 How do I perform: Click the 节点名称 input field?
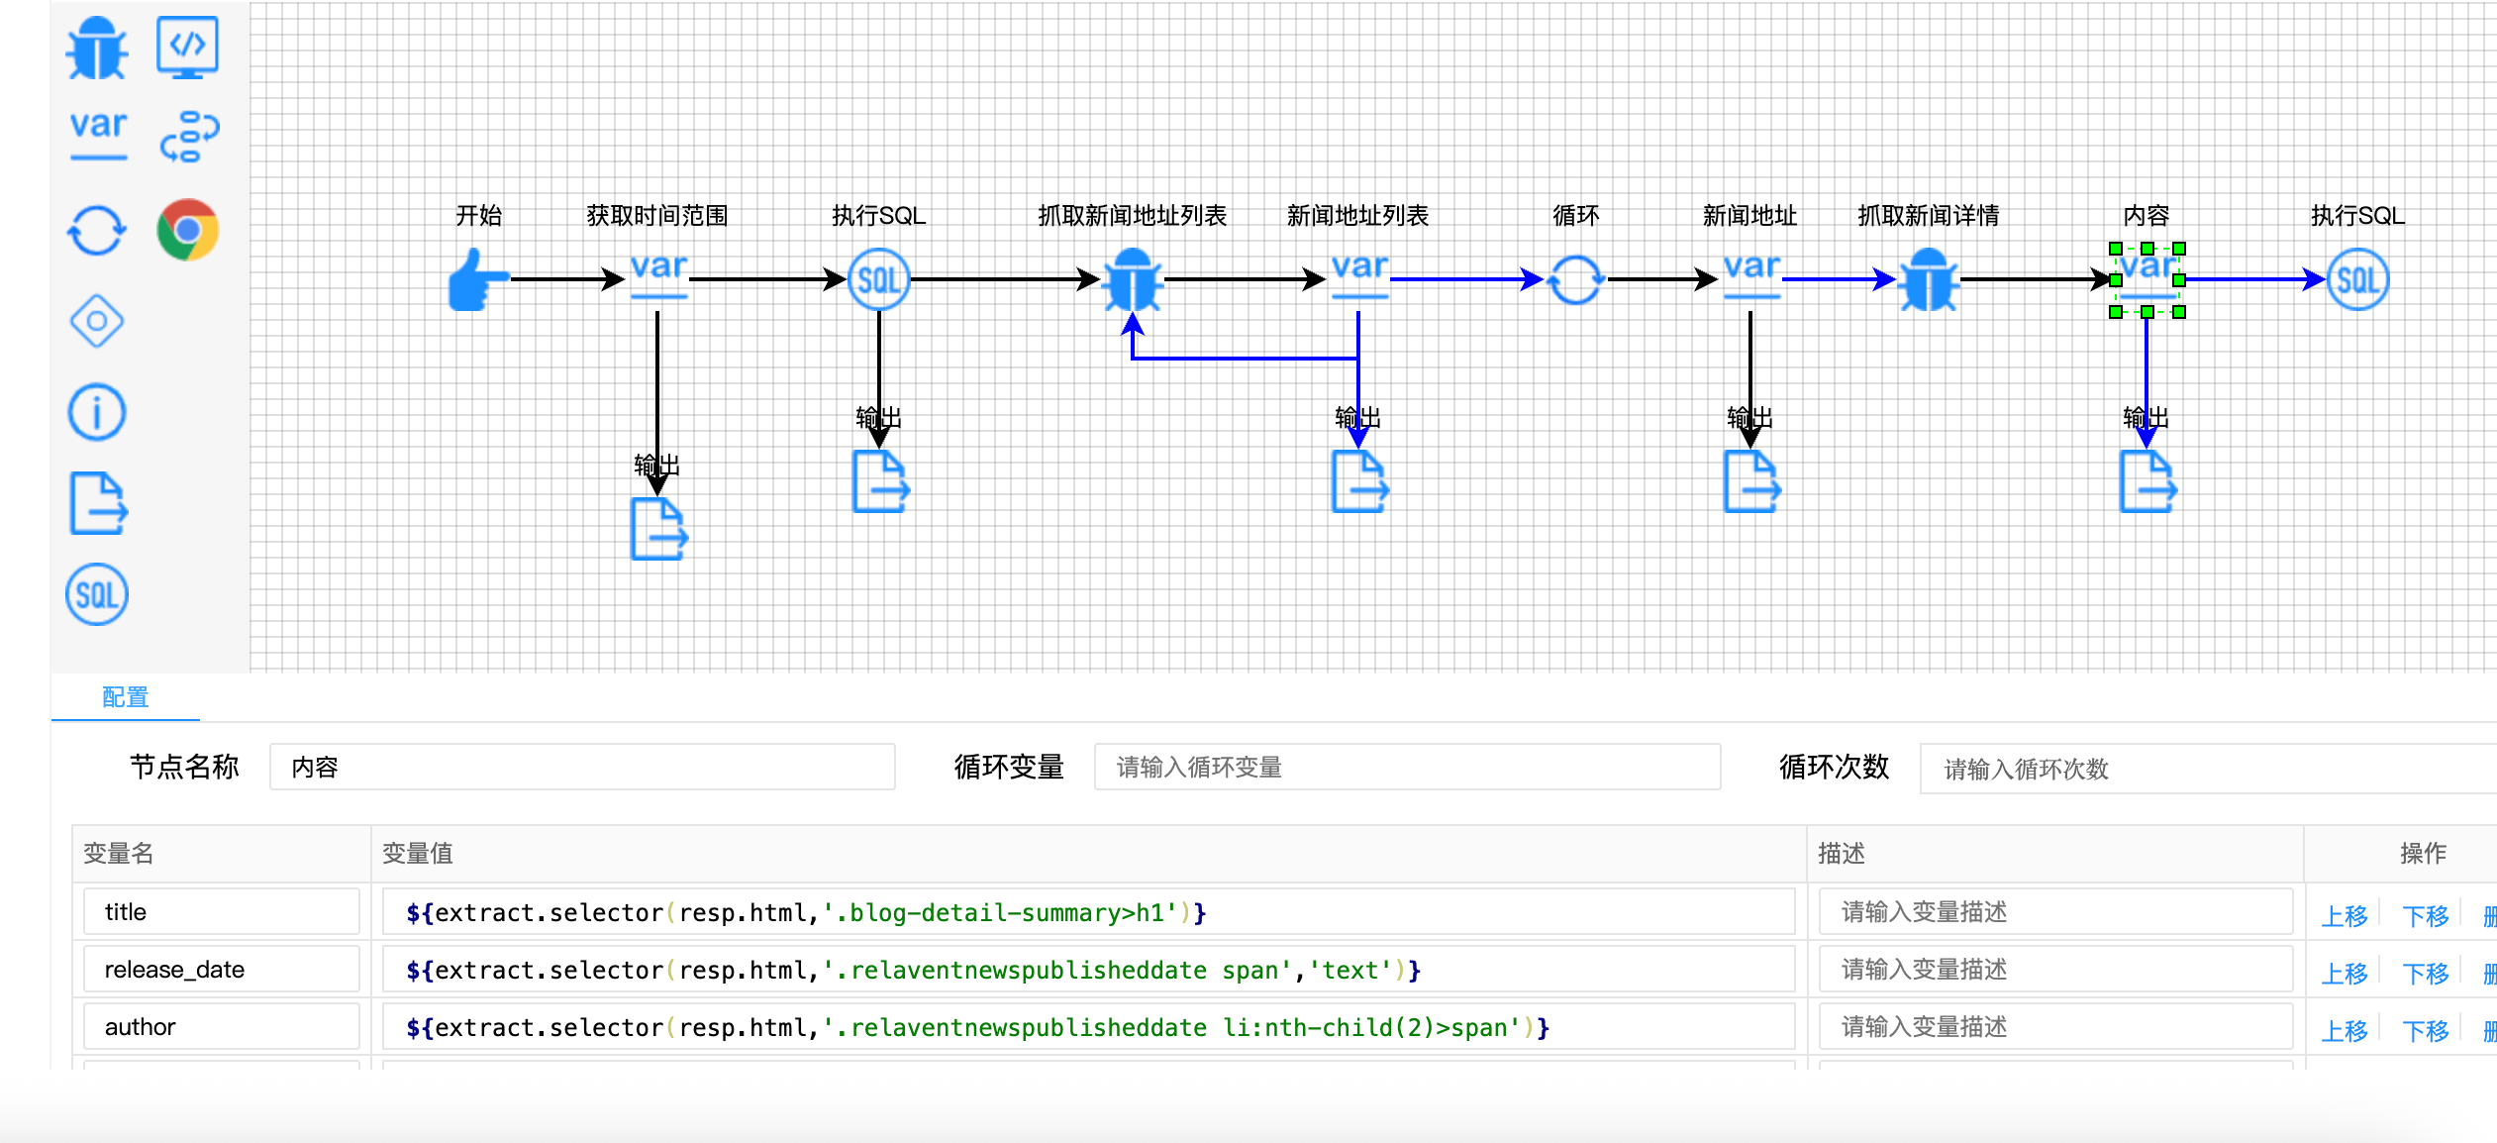pyautogui.click(x=582, y=768)
